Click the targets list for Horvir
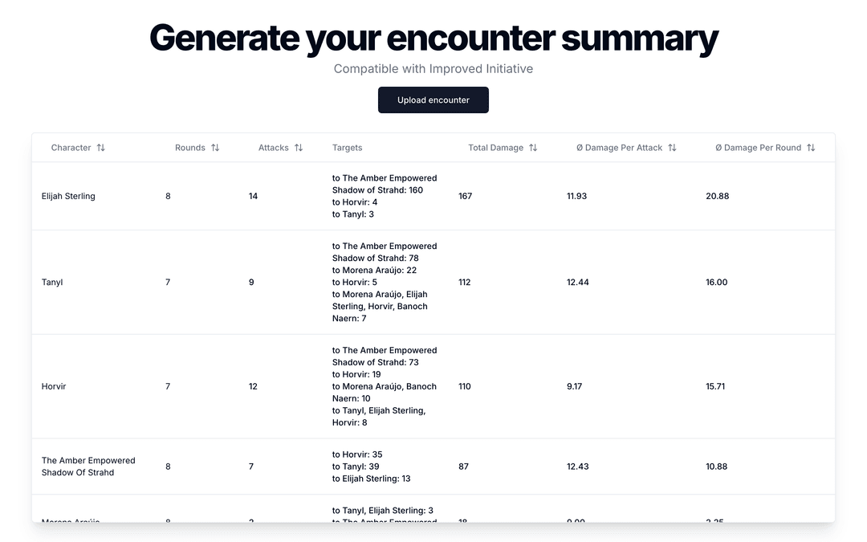 click(x=385, y=386)
